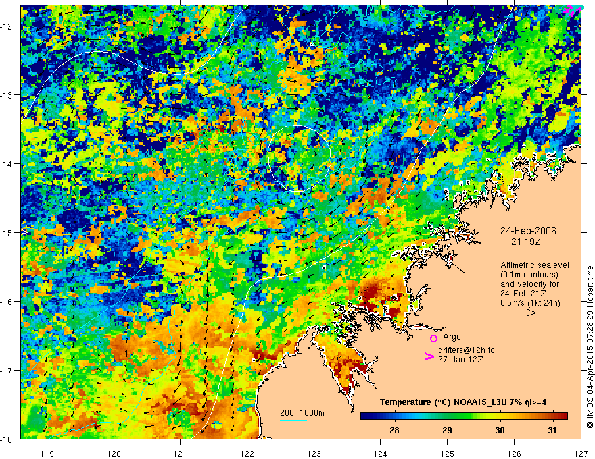The image size is (595, 459).
Task: Click latitude axis label '-17'
Action: [x=7, y=370]
